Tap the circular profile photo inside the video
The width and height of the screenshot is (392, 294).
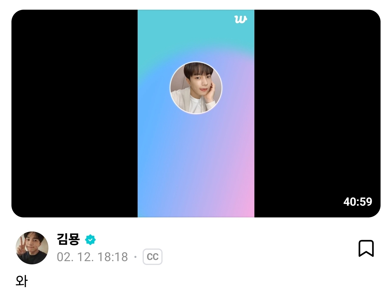[x=196, y=88]
